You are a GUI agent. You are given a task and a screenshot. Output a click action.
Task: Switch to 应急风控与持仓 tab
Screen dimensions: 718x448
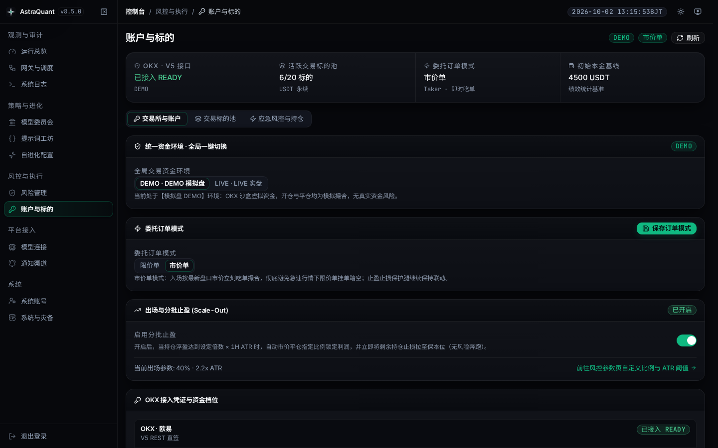(x=277, y=118)
